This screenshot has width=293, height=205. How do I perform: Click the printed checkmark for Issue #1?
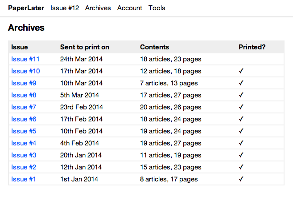pos(241,179)
